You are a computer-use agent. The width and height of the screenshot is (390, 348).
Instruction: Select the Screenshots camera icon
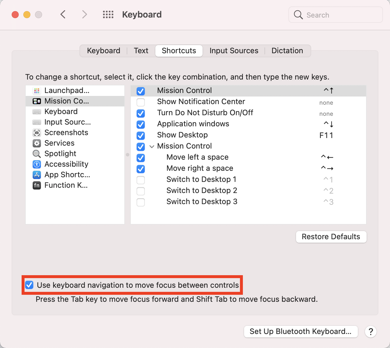(37, 133)
